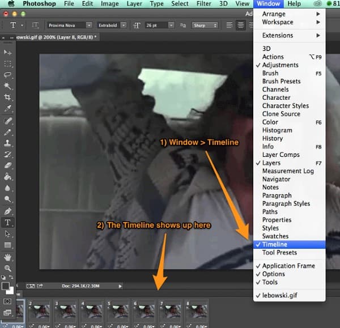Select the Hand tool
This screenshot has height=328, width=340.
coord(7,258)
